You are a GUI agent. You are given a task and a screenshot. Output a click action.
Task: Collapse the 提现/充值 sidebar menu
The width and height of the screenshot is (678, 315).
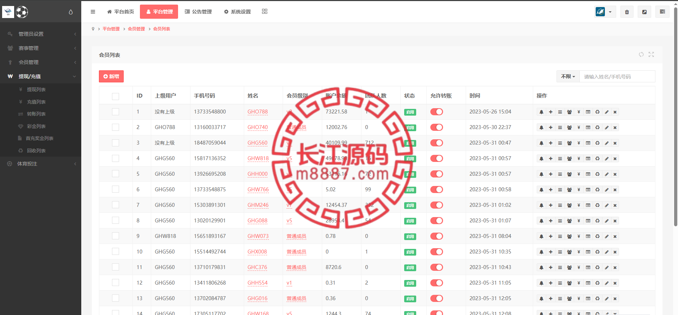(x=41, y=76)
